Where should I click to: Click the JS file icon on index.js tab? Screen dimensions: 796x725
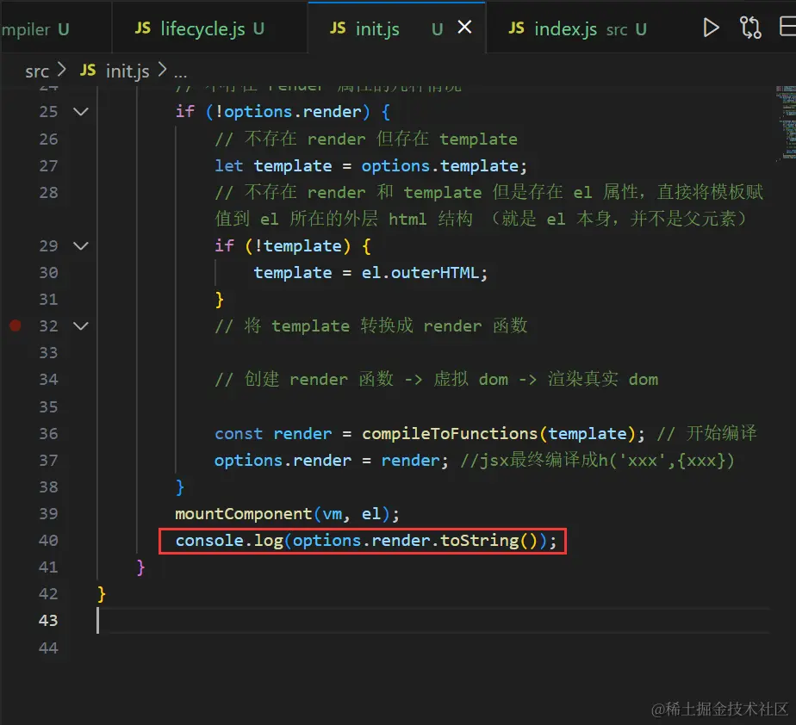[516, 28]
